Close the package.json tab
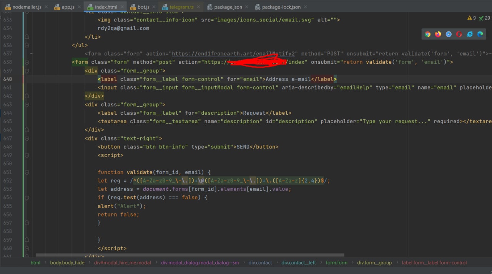492x274 pixels. [x=246, y=7]
